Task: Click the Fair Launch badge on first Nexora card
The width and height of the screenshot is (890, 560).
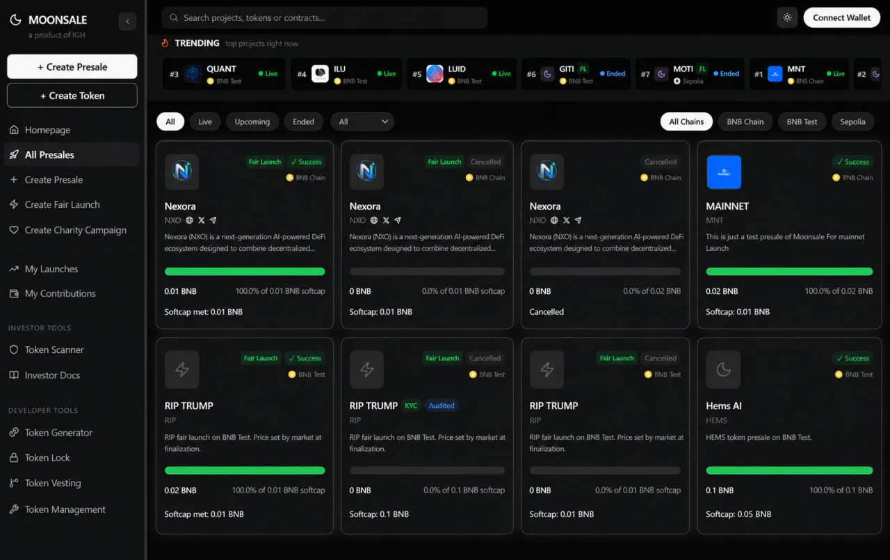Action: (x=265, y=162)
